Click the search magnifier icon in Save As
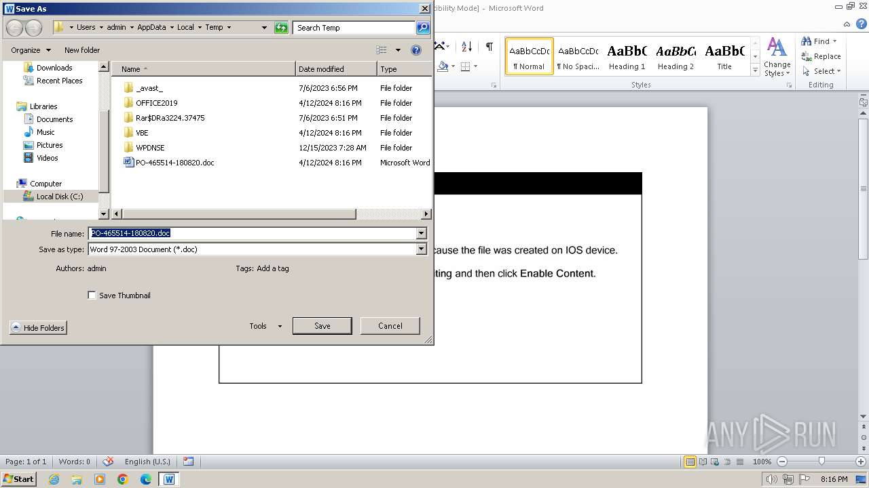The height and width of the screenshot is (488, 869). 423,28
